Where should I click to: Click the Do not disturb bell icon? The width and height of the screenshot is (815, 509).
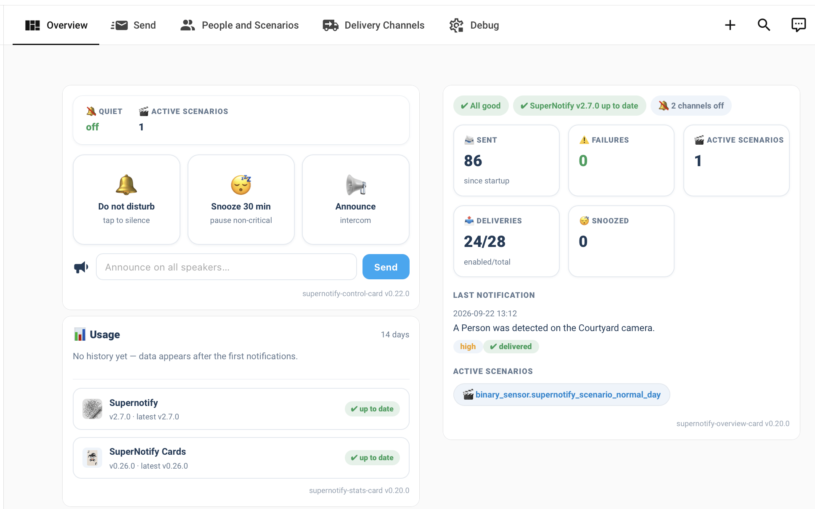[x=126, y=185]
